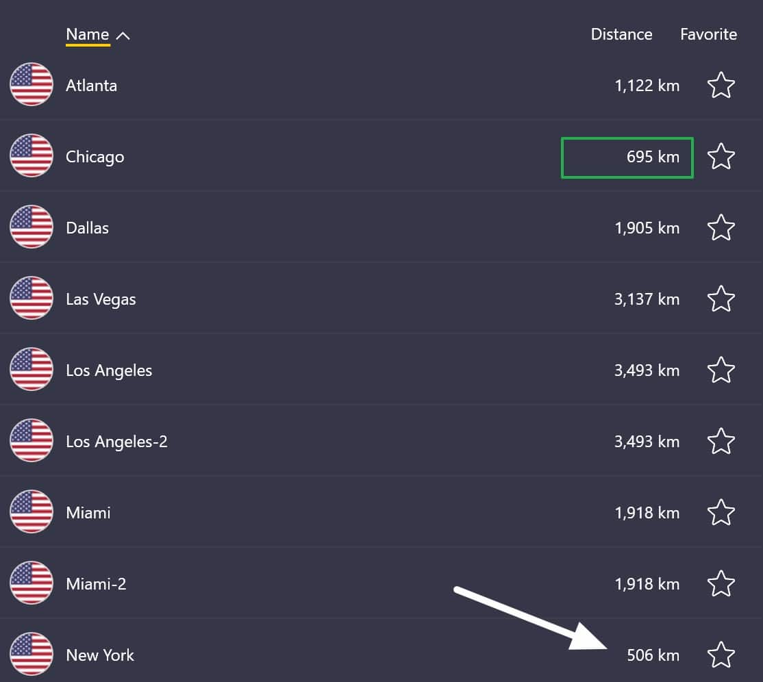Screen dimensions: 763x682
Task: Click the Los Angeles favorite star
Action: coord(721,370)
